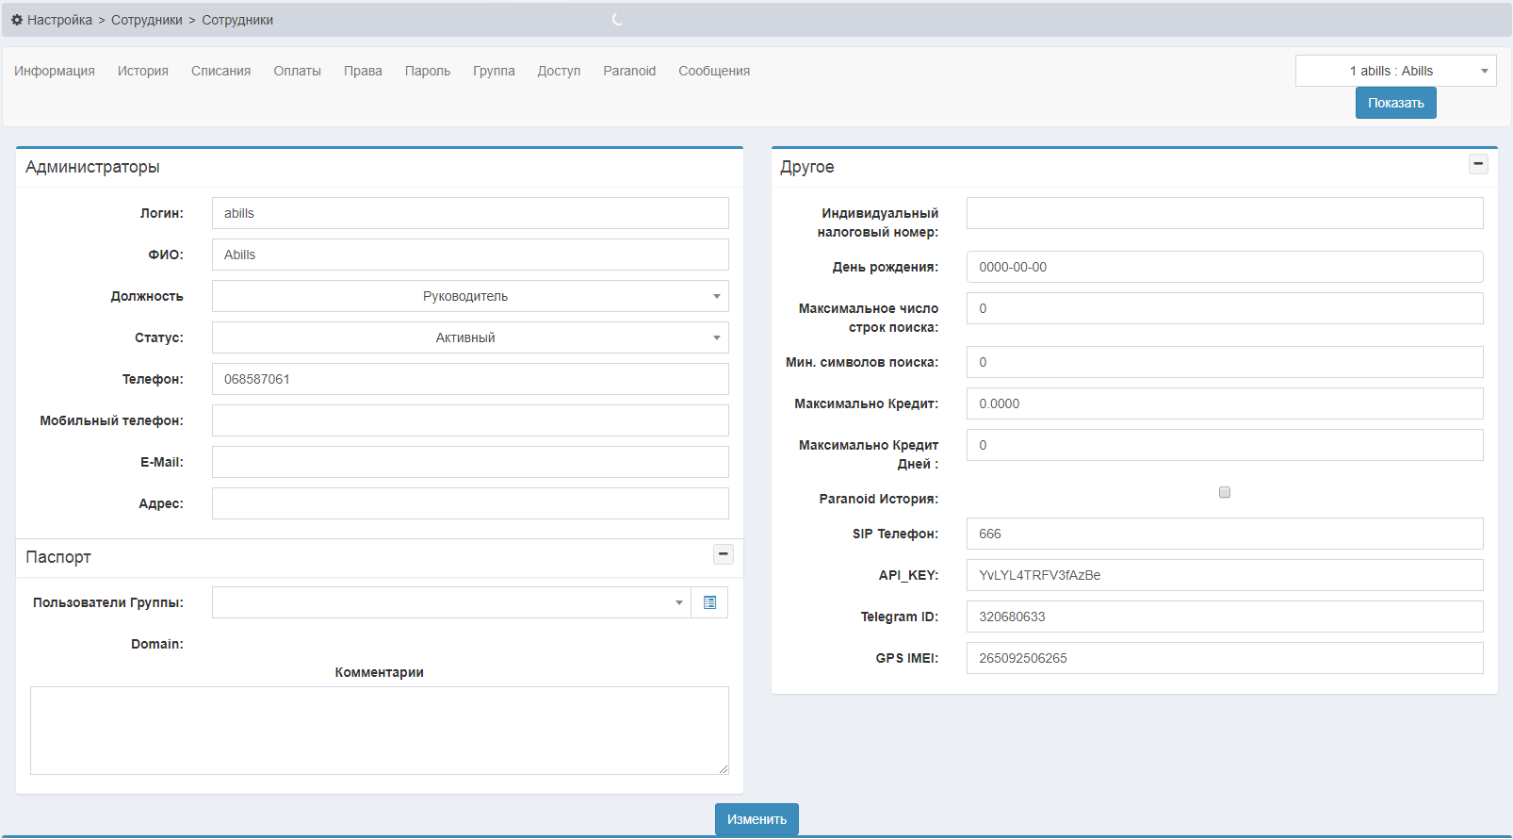Focus the E-Mail input field

[x=470, y=462]
